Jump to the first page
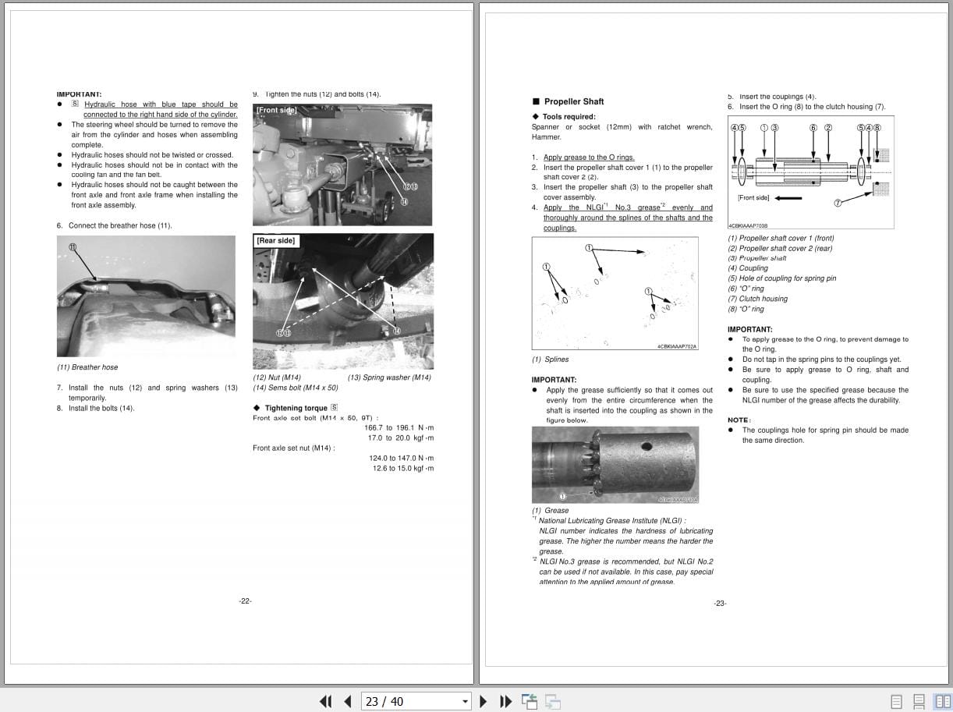 326,701
